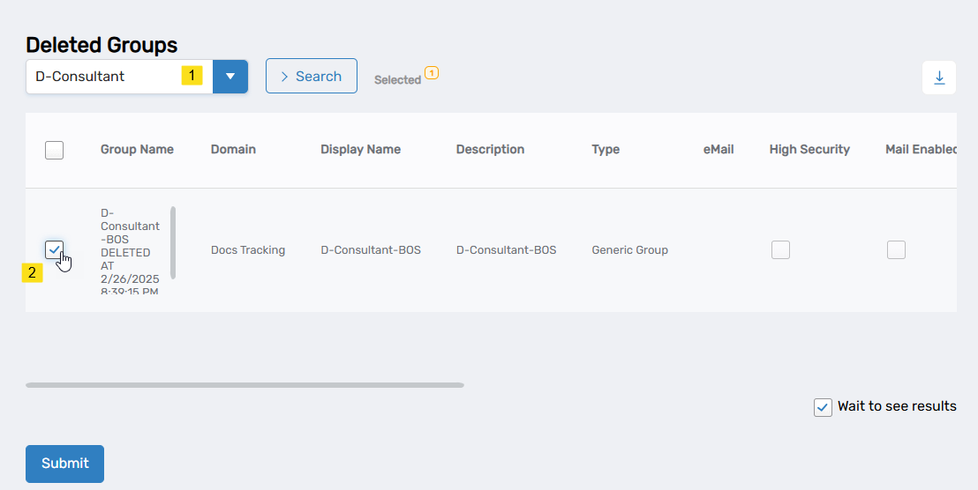
Task: Click the Selected count badge
Action: click(432, 72)
